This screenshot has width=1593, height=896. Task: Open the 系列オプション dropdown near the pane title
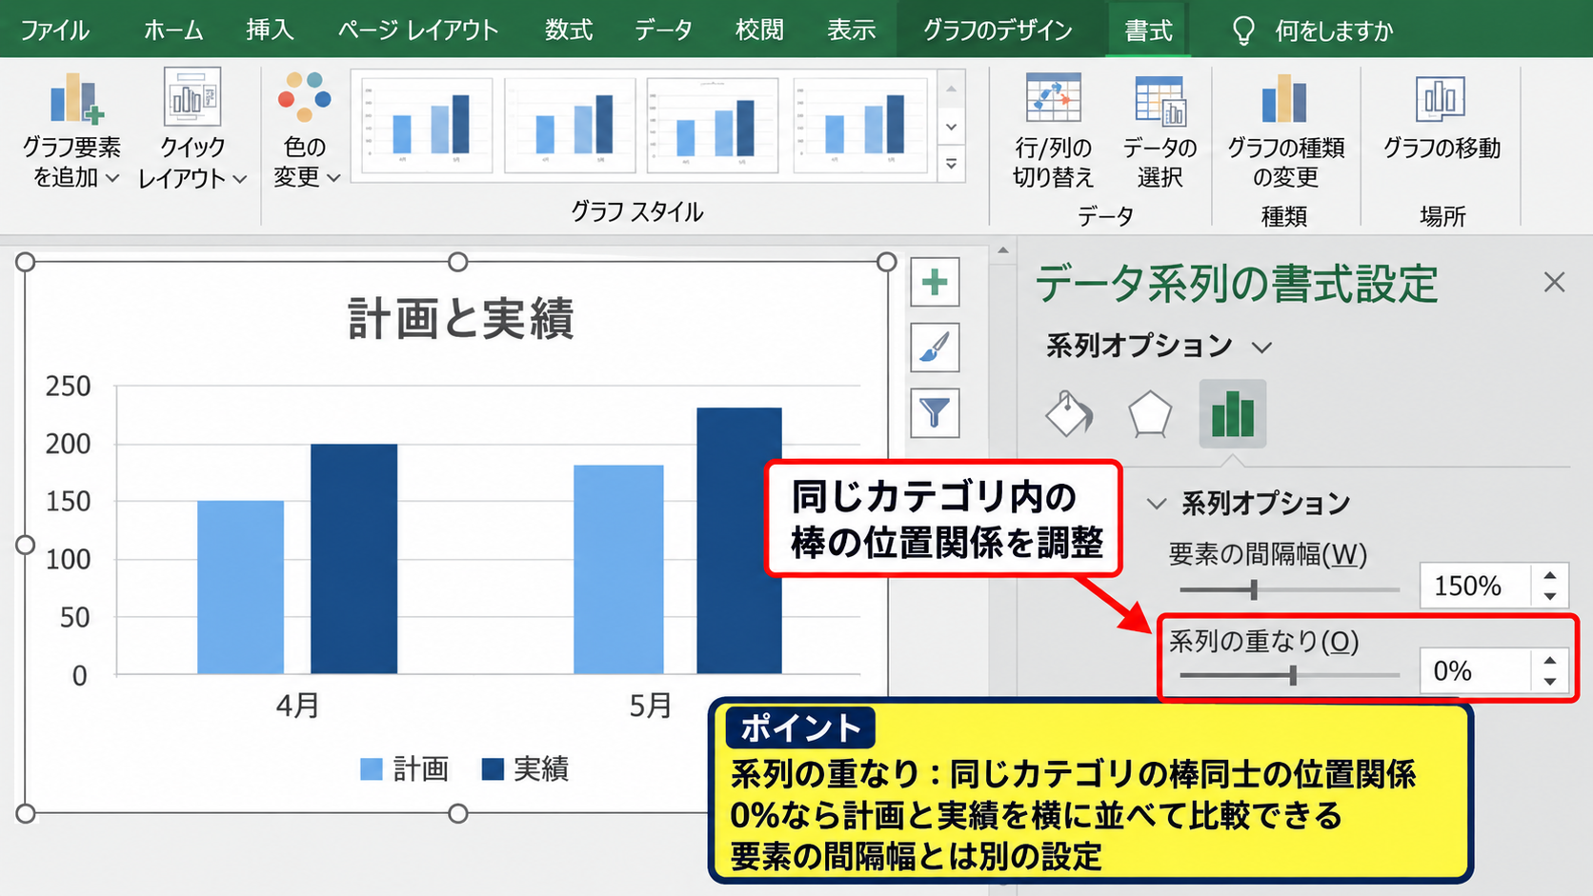pos(1261,348)
